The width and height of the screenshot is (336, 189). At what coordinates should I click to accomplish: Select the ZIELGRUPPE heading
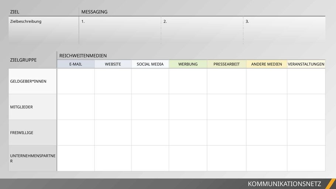[x=23, y=60]
